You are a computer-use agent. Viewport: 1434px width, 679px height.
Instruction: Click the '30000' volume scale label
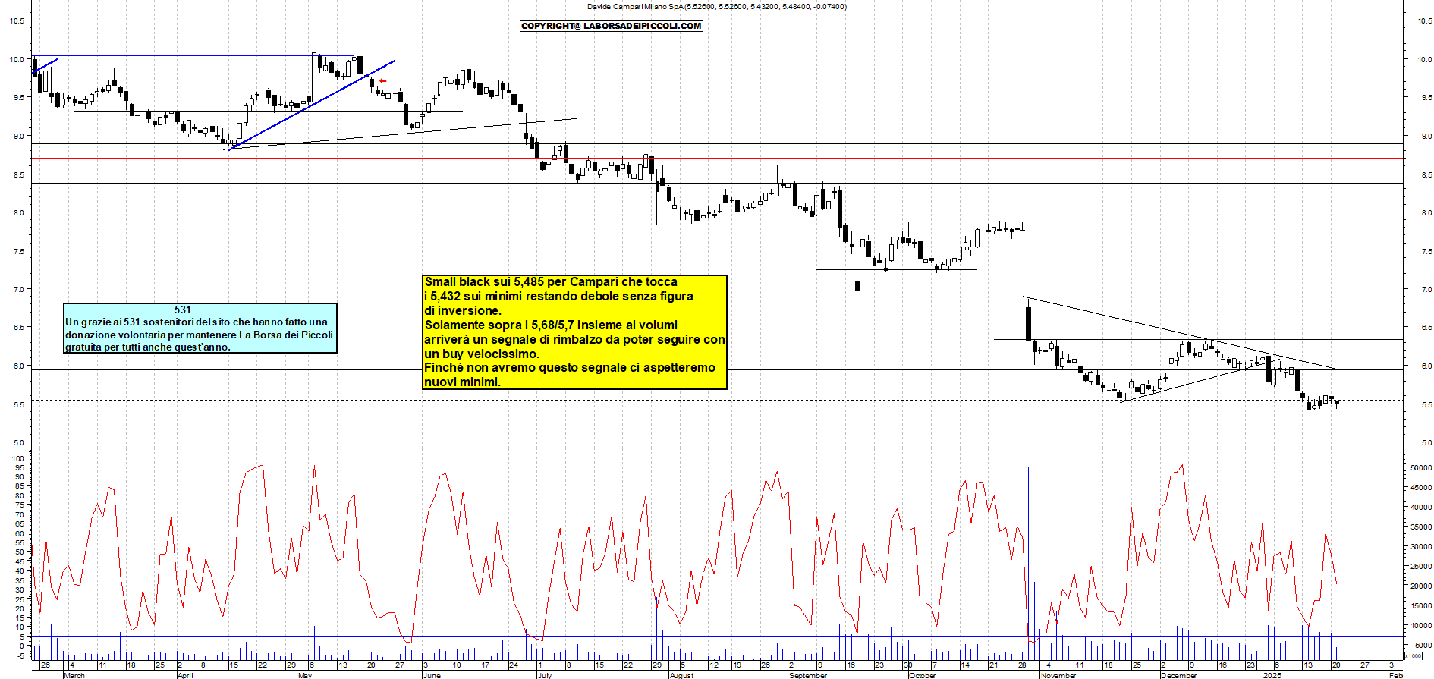click(1421, 547)
